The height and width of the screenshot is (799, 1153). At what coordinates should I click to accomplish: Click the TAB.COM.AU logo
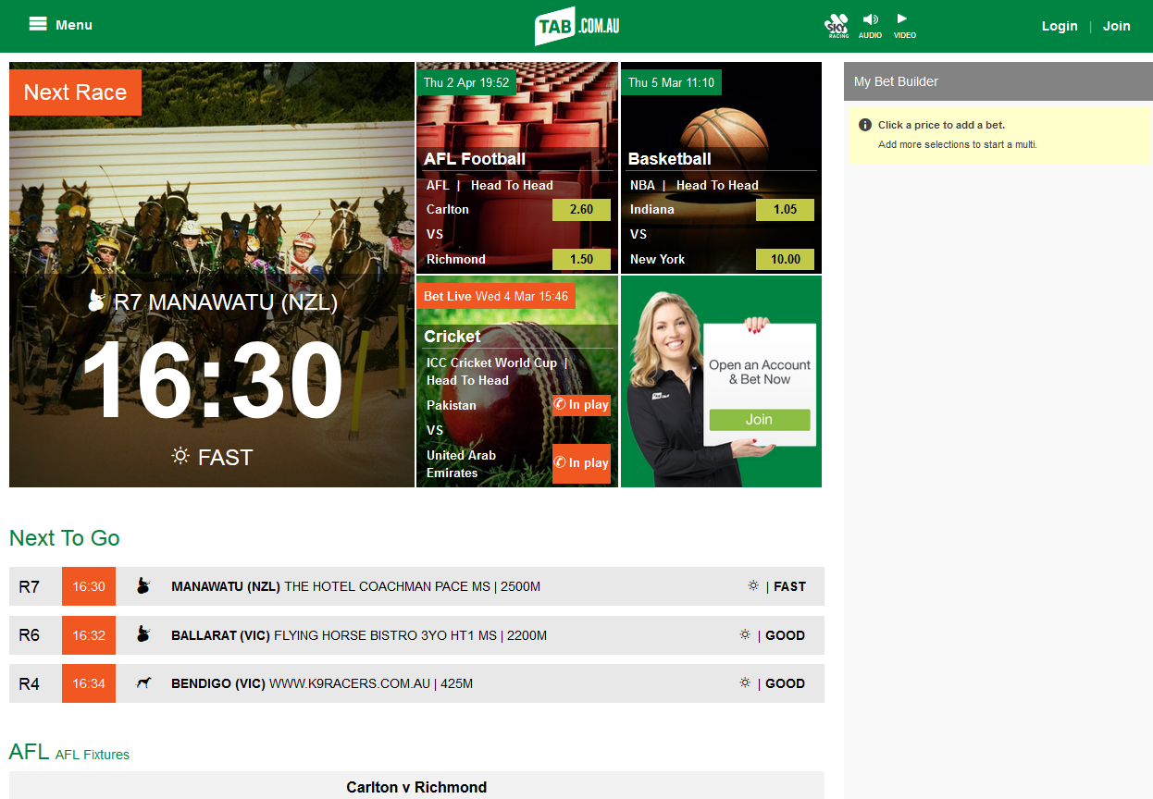click(x=576, y=26)
